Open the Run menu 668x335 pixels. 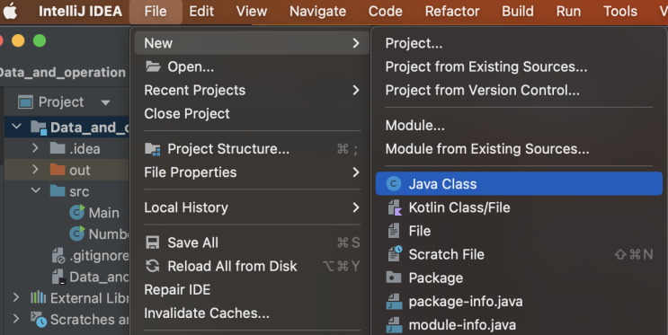point(568,11)
